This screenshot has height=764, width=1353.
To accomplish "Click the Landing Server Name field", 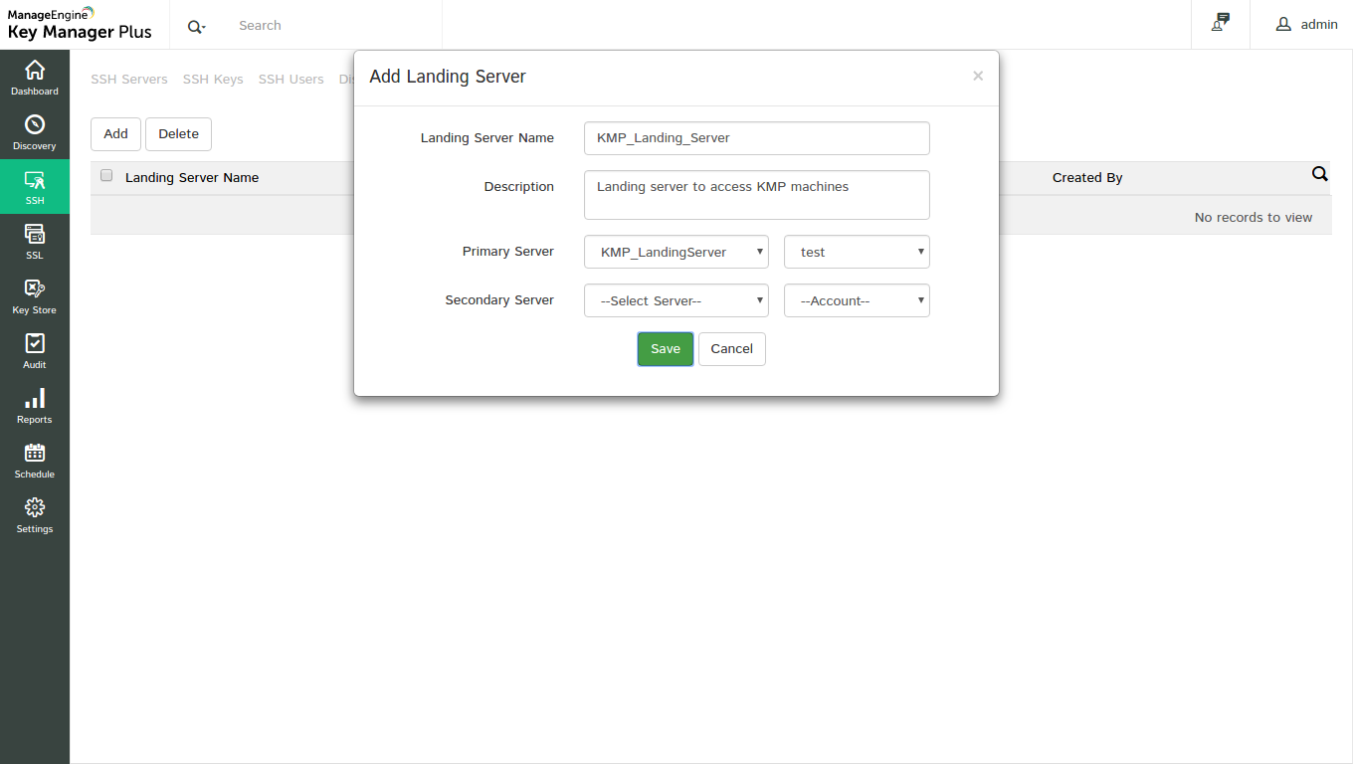I will (x=757, y=138).
